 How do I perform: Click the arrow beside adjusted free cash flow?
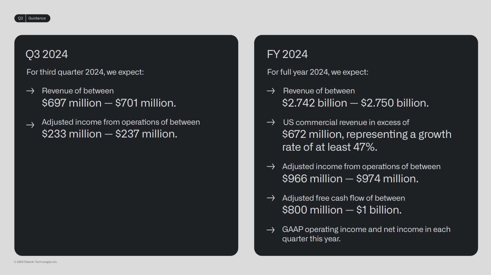click(x=271, y=198)
